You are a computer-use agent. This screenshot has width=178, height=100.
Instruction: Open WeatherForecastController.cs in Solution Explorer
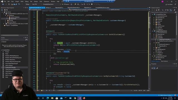point(166,41)
